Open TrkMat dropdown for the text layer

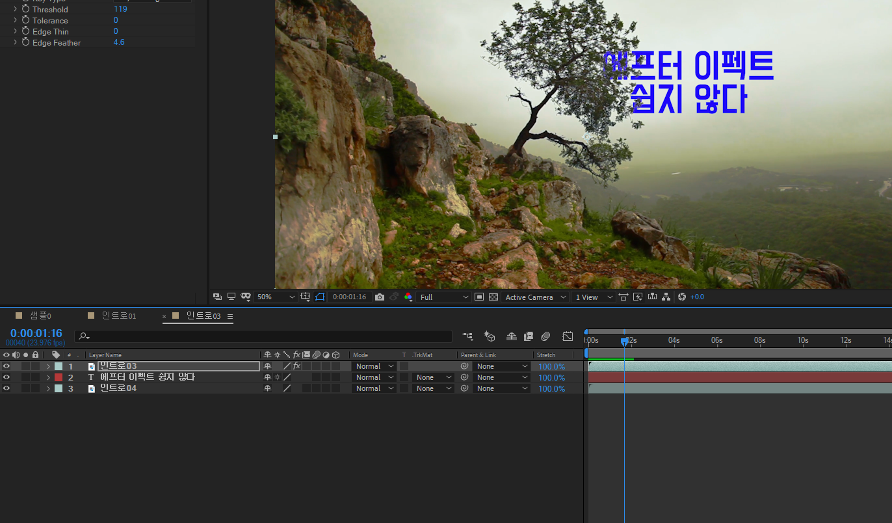tap(433, 377)
